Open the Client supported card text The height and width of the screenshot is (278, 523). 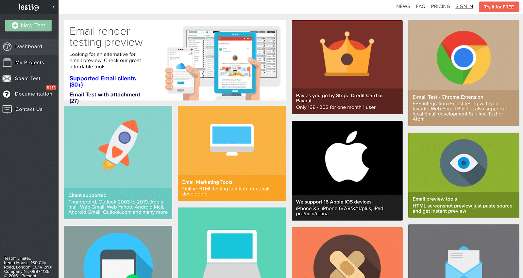point(118,204)
